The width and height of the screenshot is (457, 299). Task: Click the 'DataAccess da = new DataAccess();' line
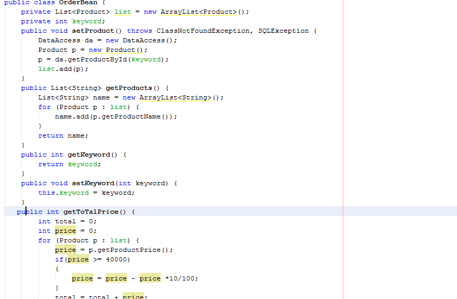[107, 41]
